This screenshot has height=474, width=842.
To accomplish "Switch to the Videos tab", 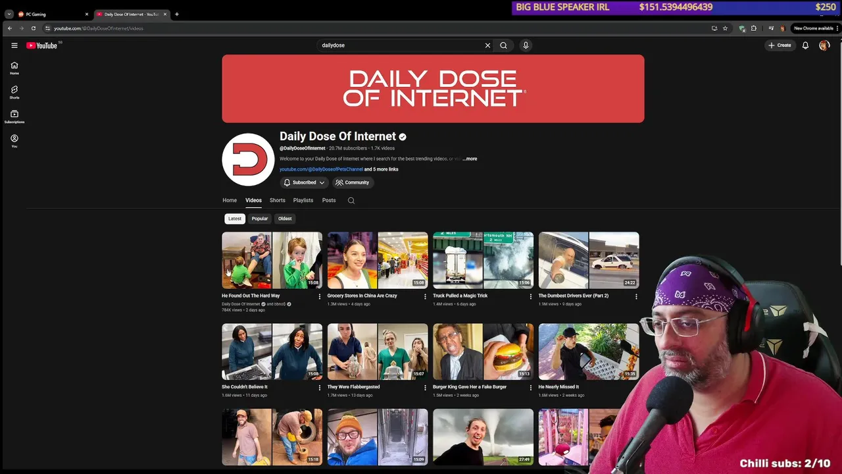I will point(253,200).
